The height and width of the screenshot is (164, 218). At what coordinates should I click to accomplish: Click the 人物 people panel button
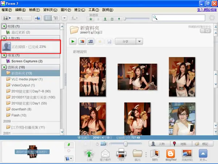pos(160,144)
